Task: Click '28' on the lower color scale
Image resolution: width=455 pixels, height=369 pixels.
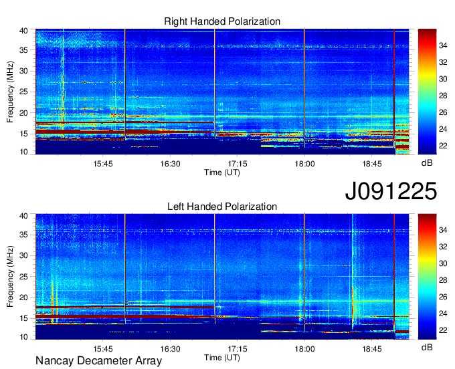Action: click(443, 280)
